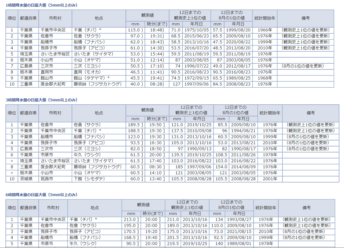Screen dimensions: 344x248
Task: Select the date '2015/06/23'
Action: click(196, 36)
